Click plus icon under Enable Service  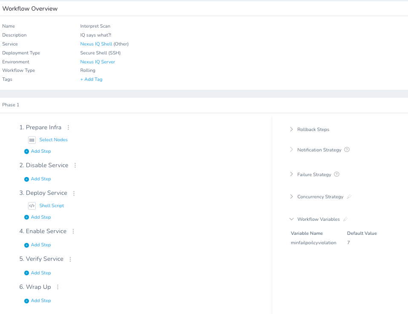(x=26, y=245)
